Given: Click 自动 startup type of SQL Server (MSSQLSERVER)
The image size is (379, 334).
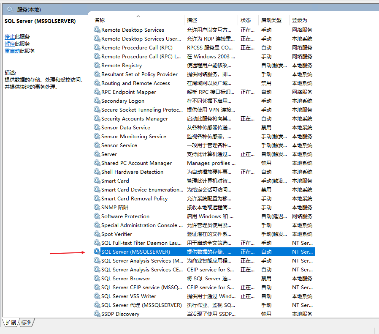Looking at the screenshot, I should pyautogui.click(x=266, y=252).
